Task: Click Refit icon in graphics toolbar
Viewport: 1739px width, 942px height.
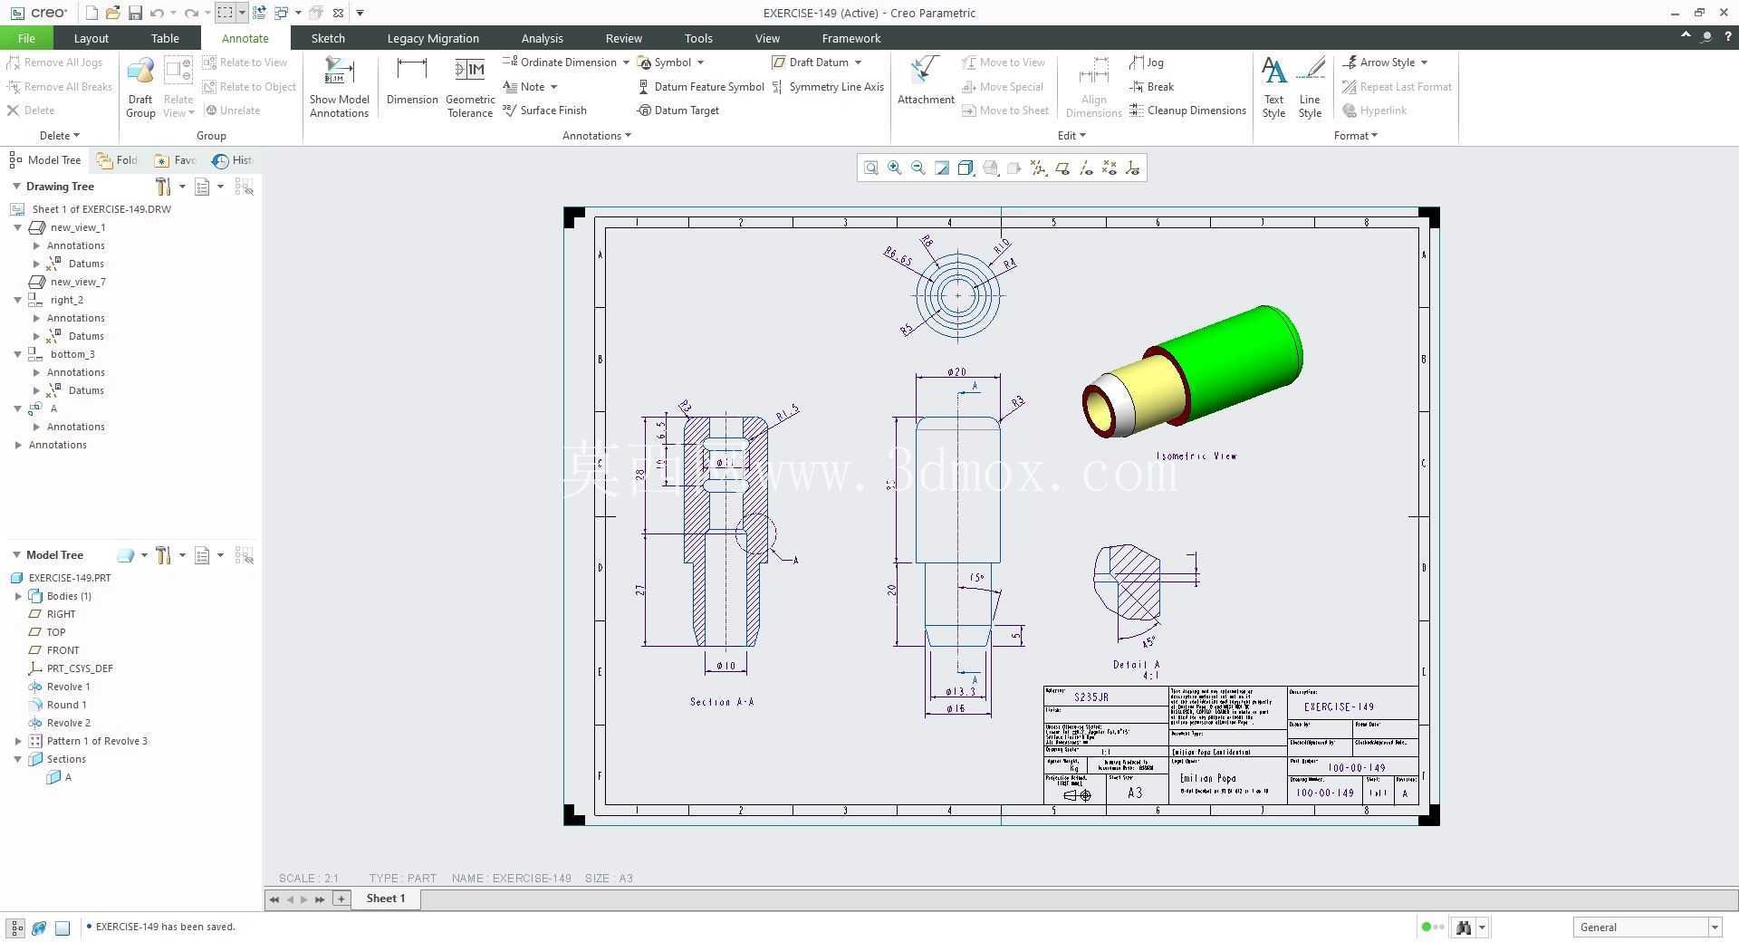Action: click(870, 168)
